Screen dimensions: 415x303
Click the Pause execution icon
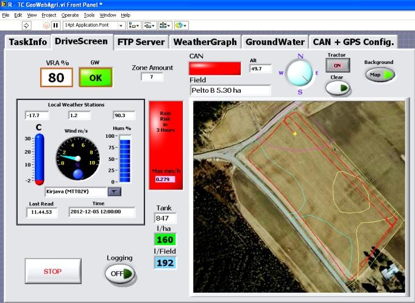pyautogui.click(x=55, y=26)
